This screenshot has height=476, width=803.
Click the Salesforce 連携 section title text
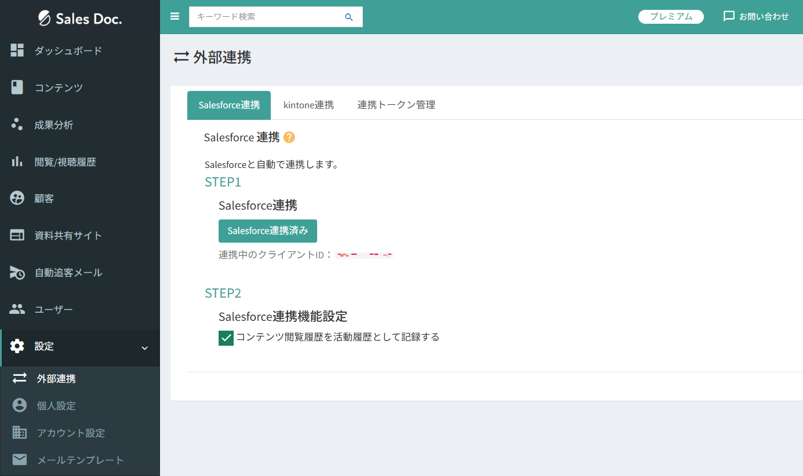coord(242,137)
